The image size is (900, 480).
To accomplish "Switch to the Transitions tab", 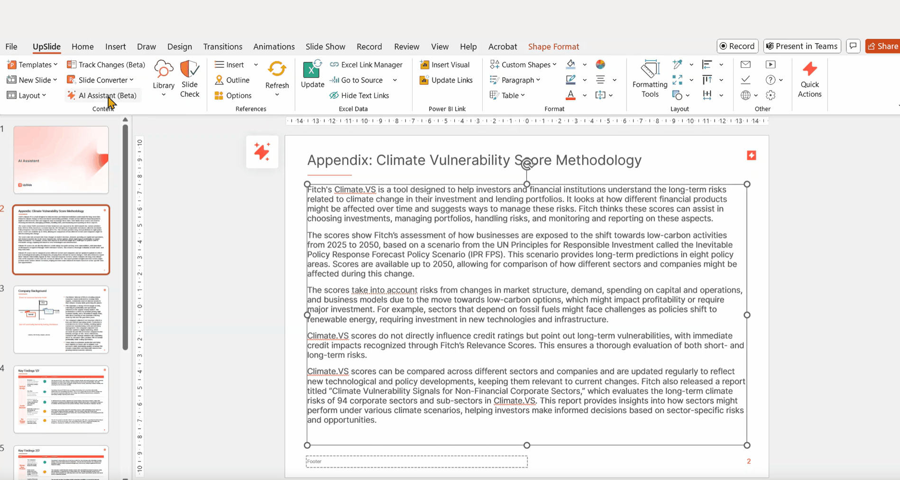I will 223,46.
